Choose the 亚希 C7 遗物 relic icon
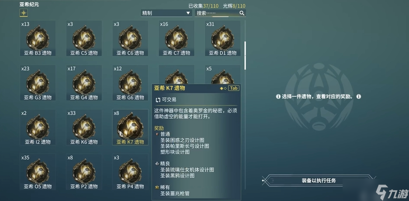409x201 pixels. (x=177, y=38)
